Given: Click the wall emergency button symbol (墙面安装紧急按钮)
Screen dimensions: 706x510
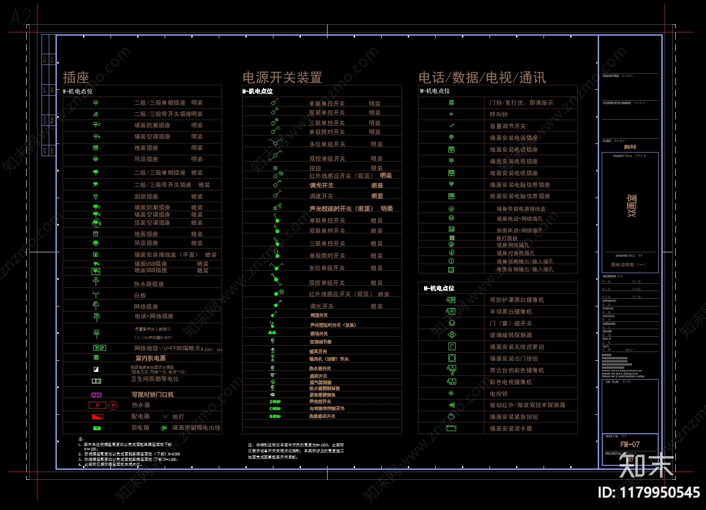Looking at the screenshot, I should [451, 417].
